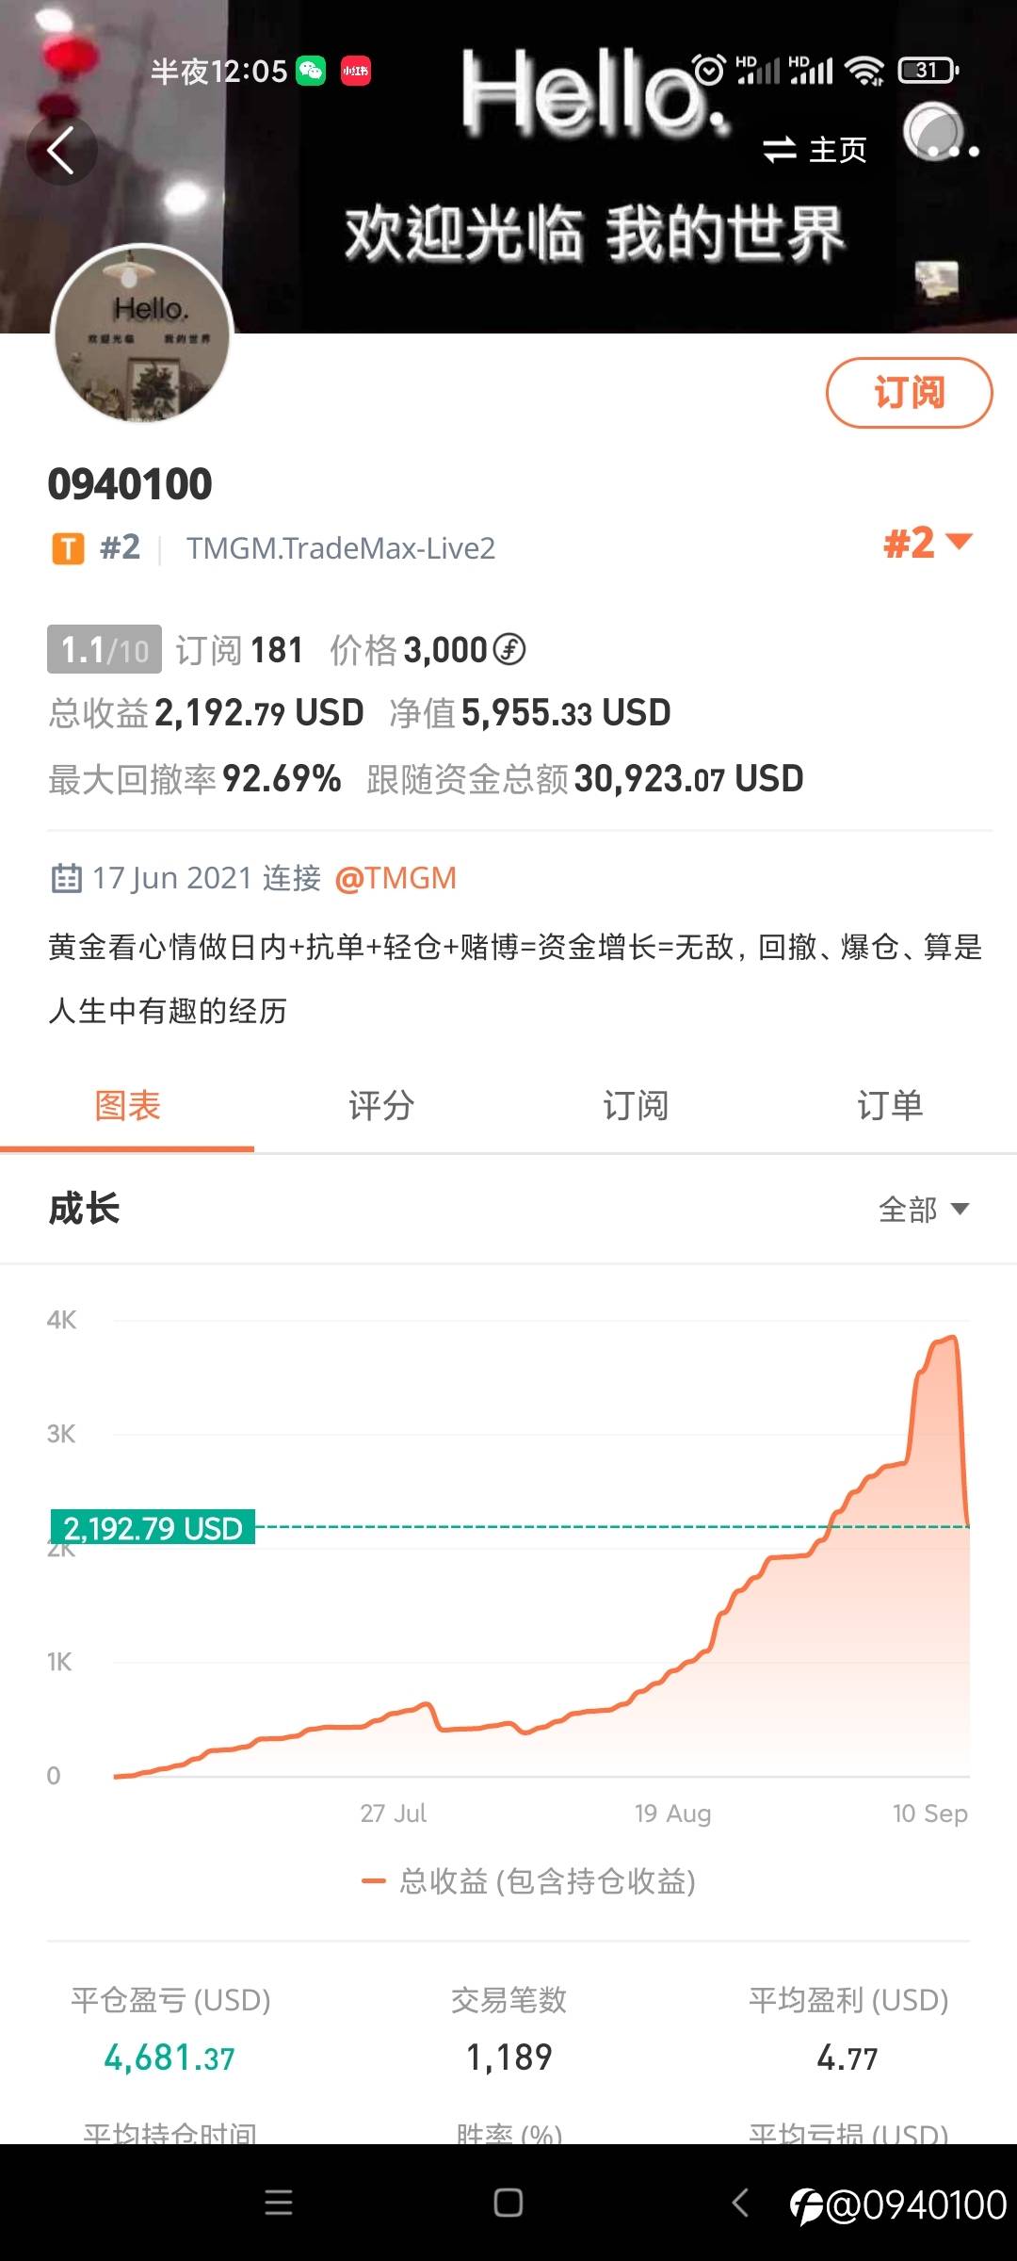Screen dimensions: 1017x2261
Task: Open the @TMGM broker link
Action: [395, 878]
